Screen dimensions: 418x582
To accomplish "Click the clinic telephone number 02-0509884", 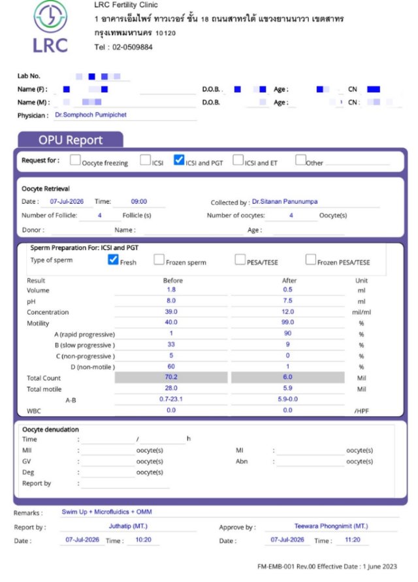I will tap(133, 47).
